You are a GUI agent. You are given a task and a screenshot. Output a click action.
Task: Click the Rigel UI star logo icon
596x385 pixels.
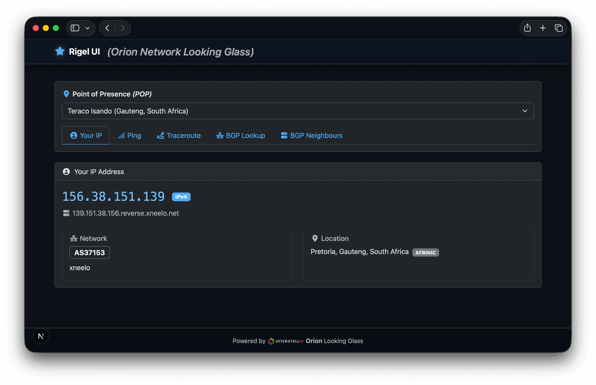[60, 51]
